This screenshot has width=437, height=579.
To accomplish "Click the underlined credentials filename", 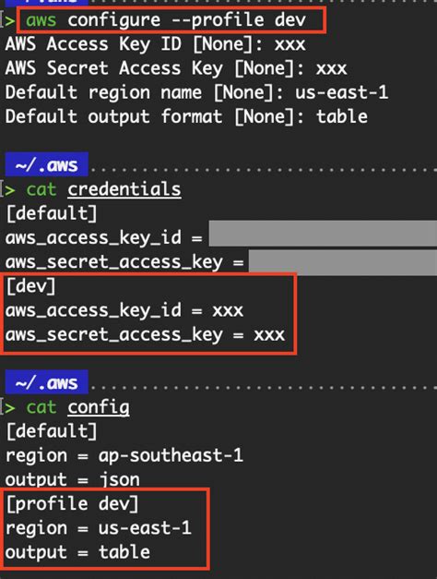I will pyautogui.click(x=124, y=190).
